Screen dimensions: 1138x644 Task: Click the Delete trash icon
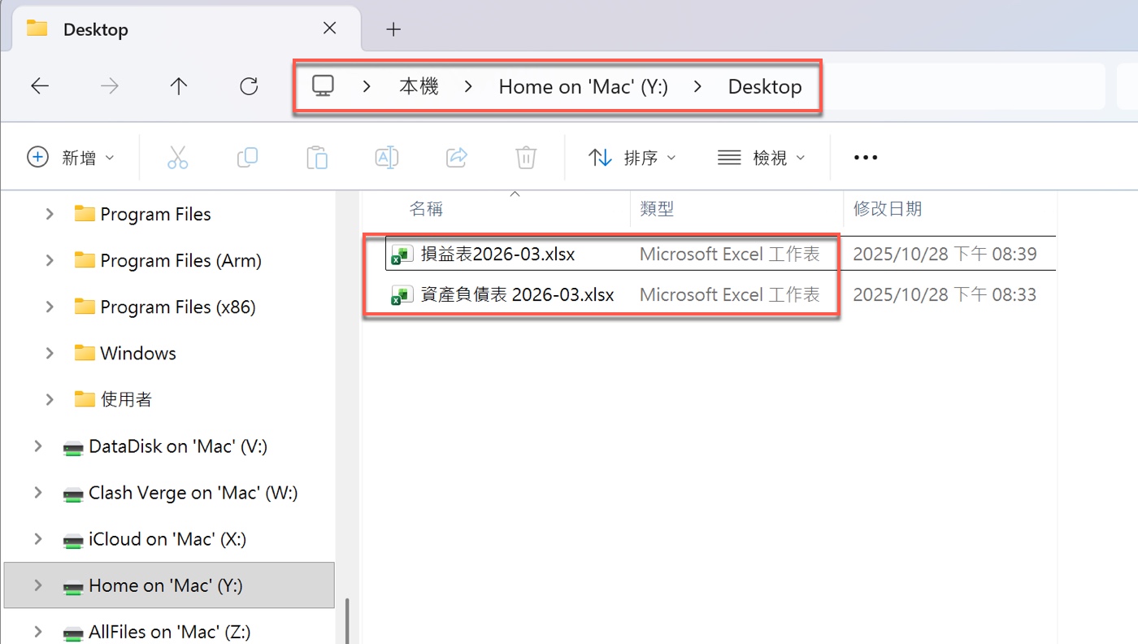tap(525, 157)
